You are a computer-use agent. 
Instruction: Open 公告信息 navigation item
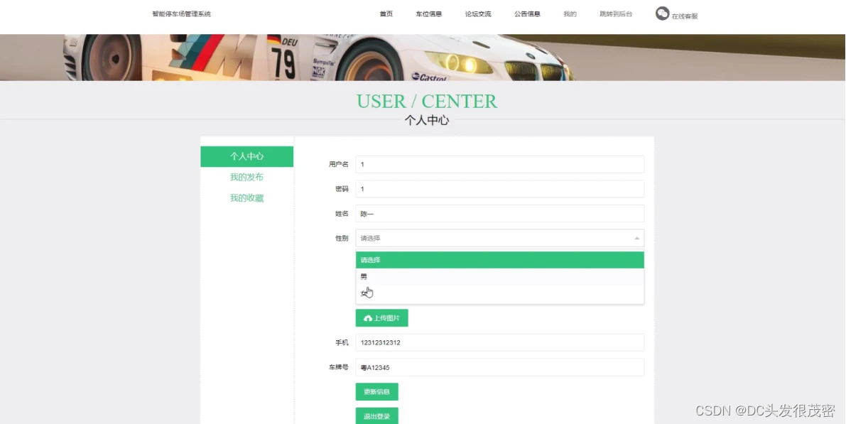(527, 14)
